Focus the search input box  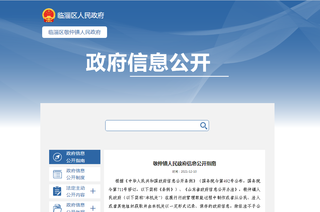(152, 126)
